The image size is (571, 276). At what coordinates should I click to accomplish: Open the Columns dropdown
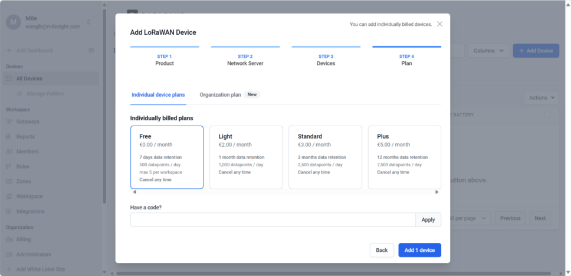pos(488,51)
